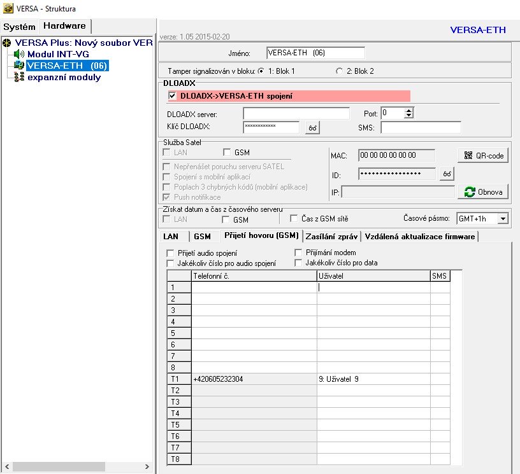Check the Čas z GSM sítě option
The width and height of the screenshot is (520, 474).
(294, 219)
